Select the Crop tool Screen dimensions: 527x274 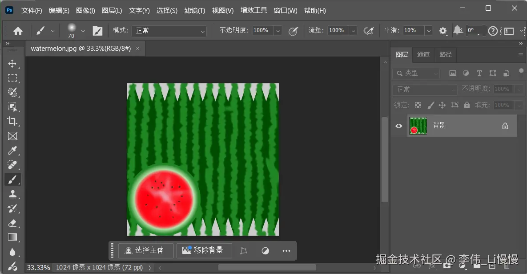click(x=12, y=121)
